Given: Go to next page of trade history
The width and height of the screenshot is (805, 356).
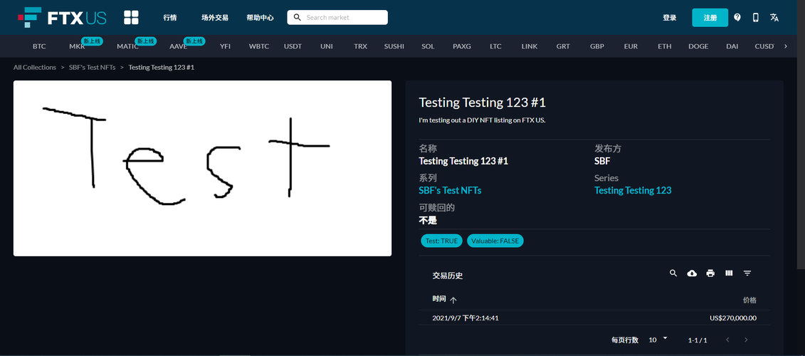Looking at the screenshot, I should point(746,340).
